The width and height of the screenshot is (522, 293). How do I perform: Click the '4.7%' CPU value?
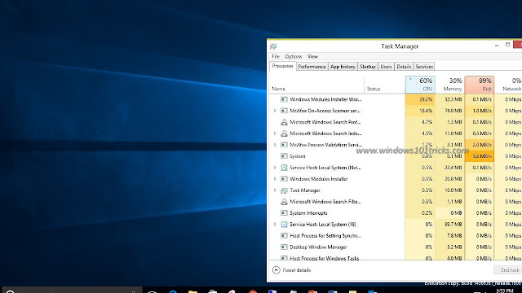click(x=427, y=122)
